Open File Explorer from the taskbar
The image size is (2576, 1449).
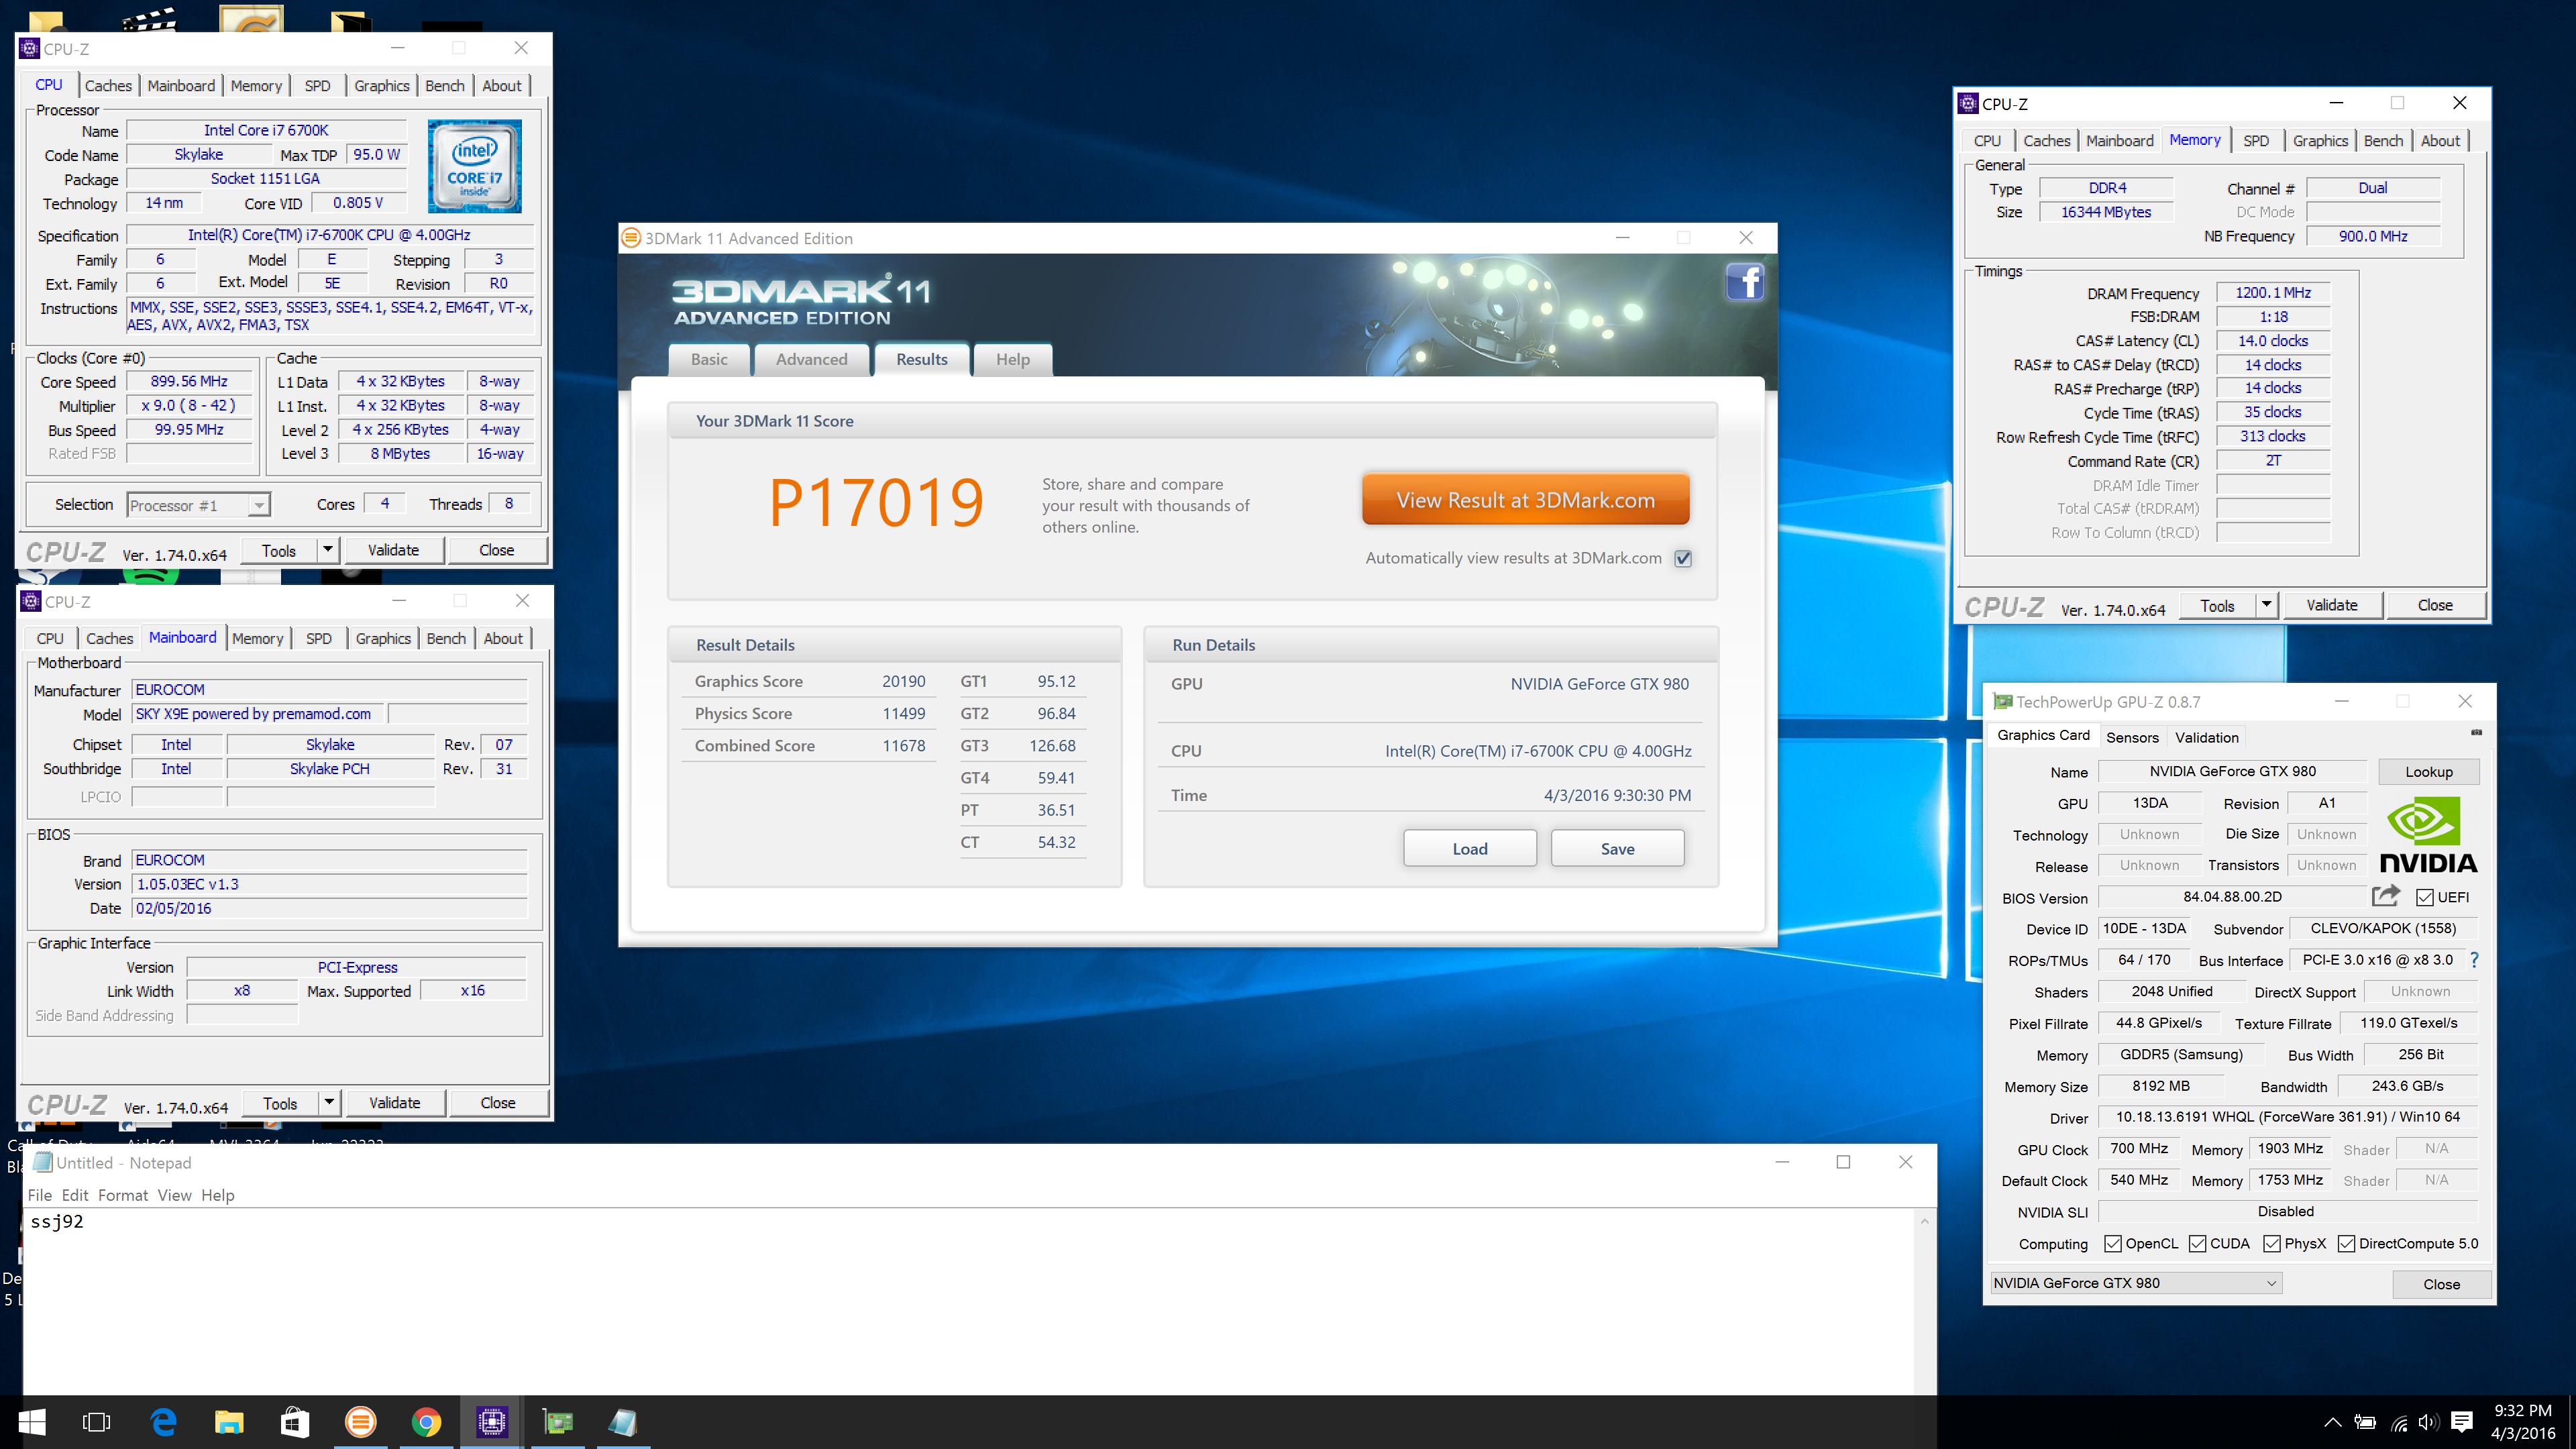point(229,1422)
